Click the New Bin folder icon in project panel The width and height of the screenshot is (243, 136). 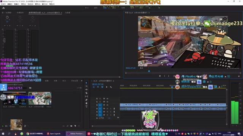point(71,126)
